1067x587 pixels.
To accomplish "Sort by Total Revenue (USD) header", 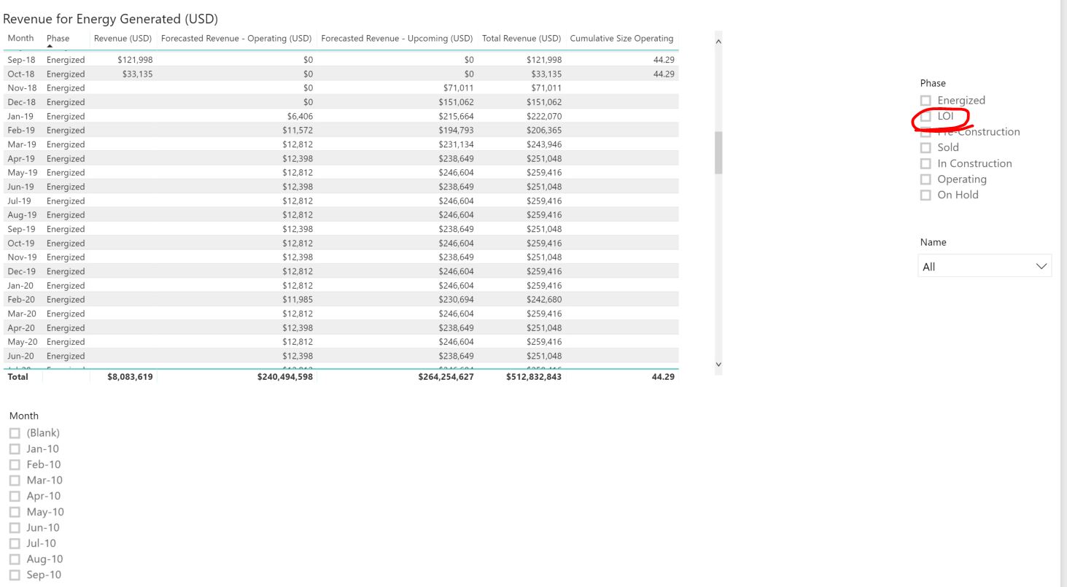I will click(521, 38).
